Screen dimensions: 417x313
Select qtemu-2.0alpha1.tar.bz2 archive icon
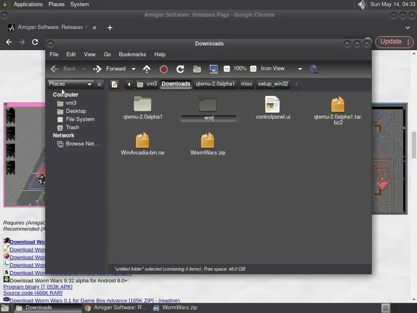click(338, 104)
